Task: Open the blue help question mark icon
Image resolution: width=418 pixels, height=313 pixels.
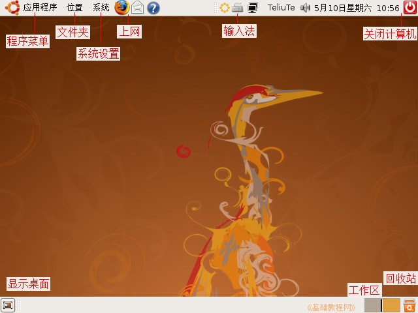Action: tap(153, 8)
